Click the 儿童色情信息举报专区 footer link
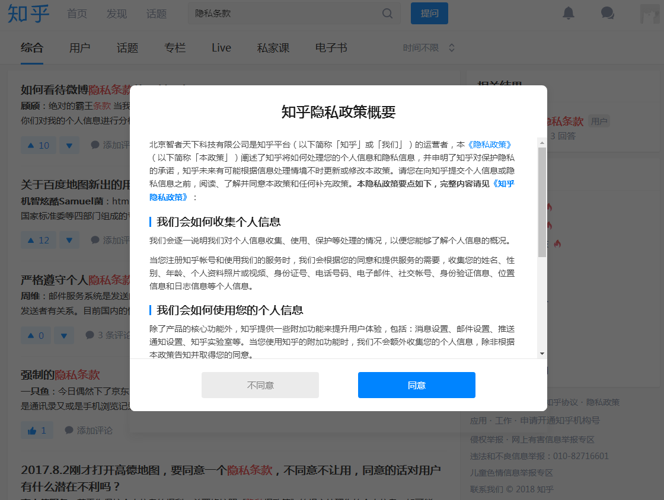Image resolution: width=664 pixels, height=500 pixels. pos(512,473)
